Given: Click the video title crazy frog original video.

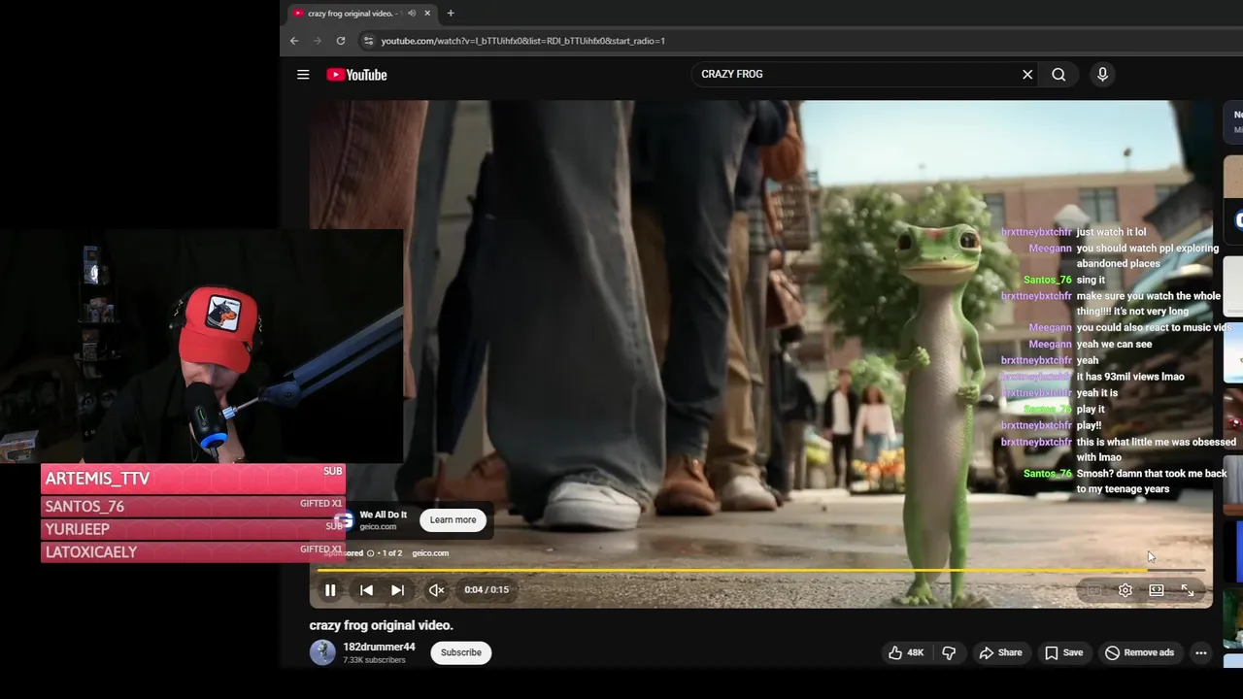Looking at the screenshot, I should point(382,625).
